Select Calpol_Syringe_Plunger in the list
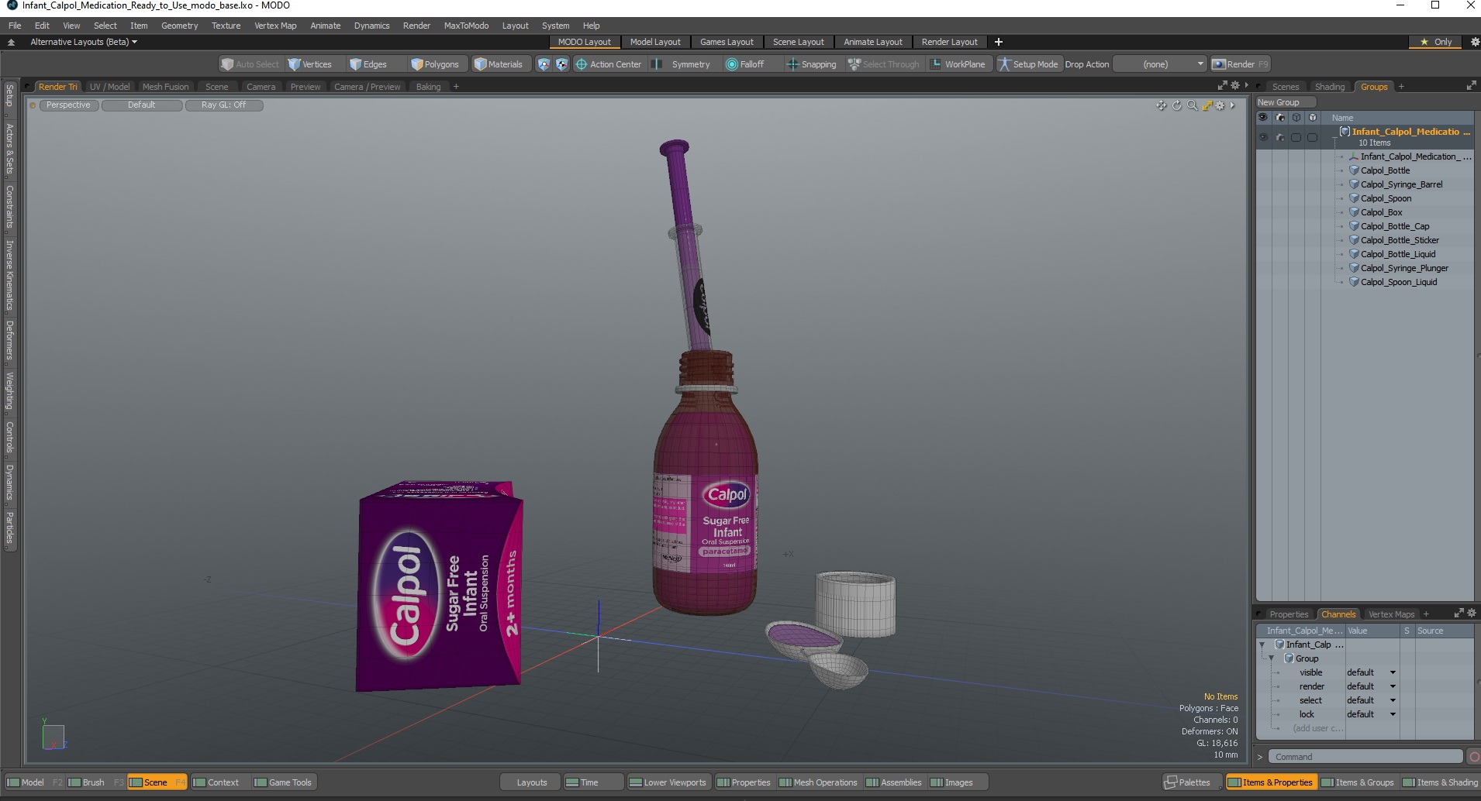The width and height of the screenshot is (1481, 801). pyautogui.click(x=1404, y=268)
